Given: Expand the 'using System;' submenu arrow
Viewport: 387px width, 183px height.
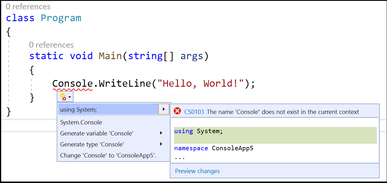Looking at the screenshot, I should click(x=164, y=109).
